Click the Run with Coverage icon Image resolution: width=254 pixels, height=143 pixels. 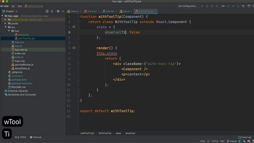212,6
